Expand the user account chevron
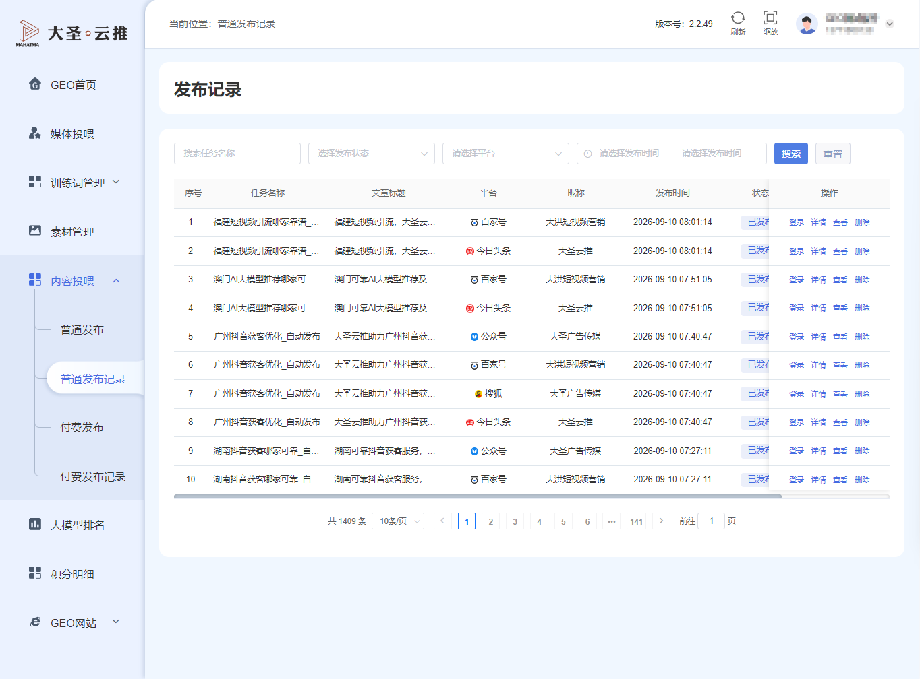This screenshot has width=920, height=679. coord(890,24)
